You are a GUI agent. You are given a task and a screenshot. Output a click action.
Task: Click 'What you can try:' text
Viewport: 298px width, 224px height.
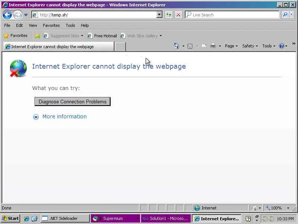pos(56,88)
